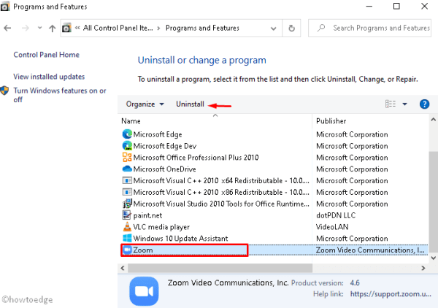Click the Uninstall toolbar button
Screen dimensions: 438x308
click(x=190, y=104)
